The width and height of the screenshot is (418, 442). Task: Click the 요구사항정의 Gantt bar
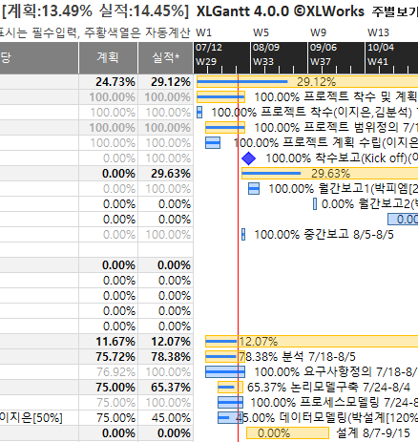tap(225, 372)
